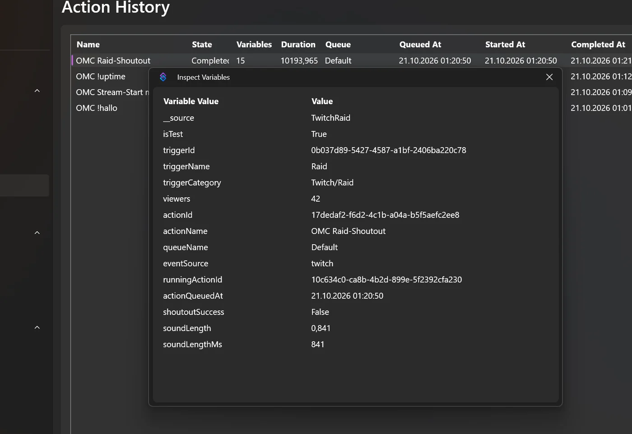
Task: Click the Queue column header
Action: tap(338, 44)
